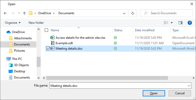196x100 pixels.
Task: Create a New folder
Action: point(36,23)
